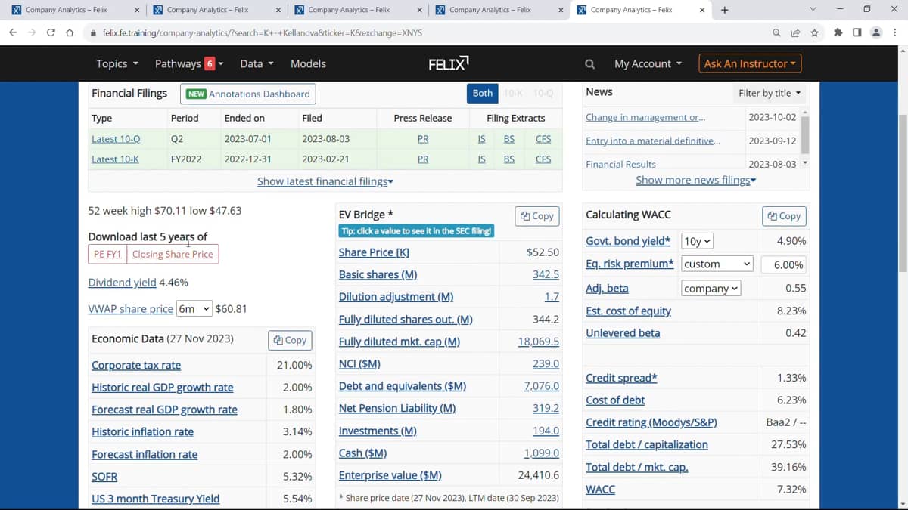Image resolution: width=908 pixels, height=510 pixels.
Task: Download Closing Share Price history
Action: coord(173,254)
